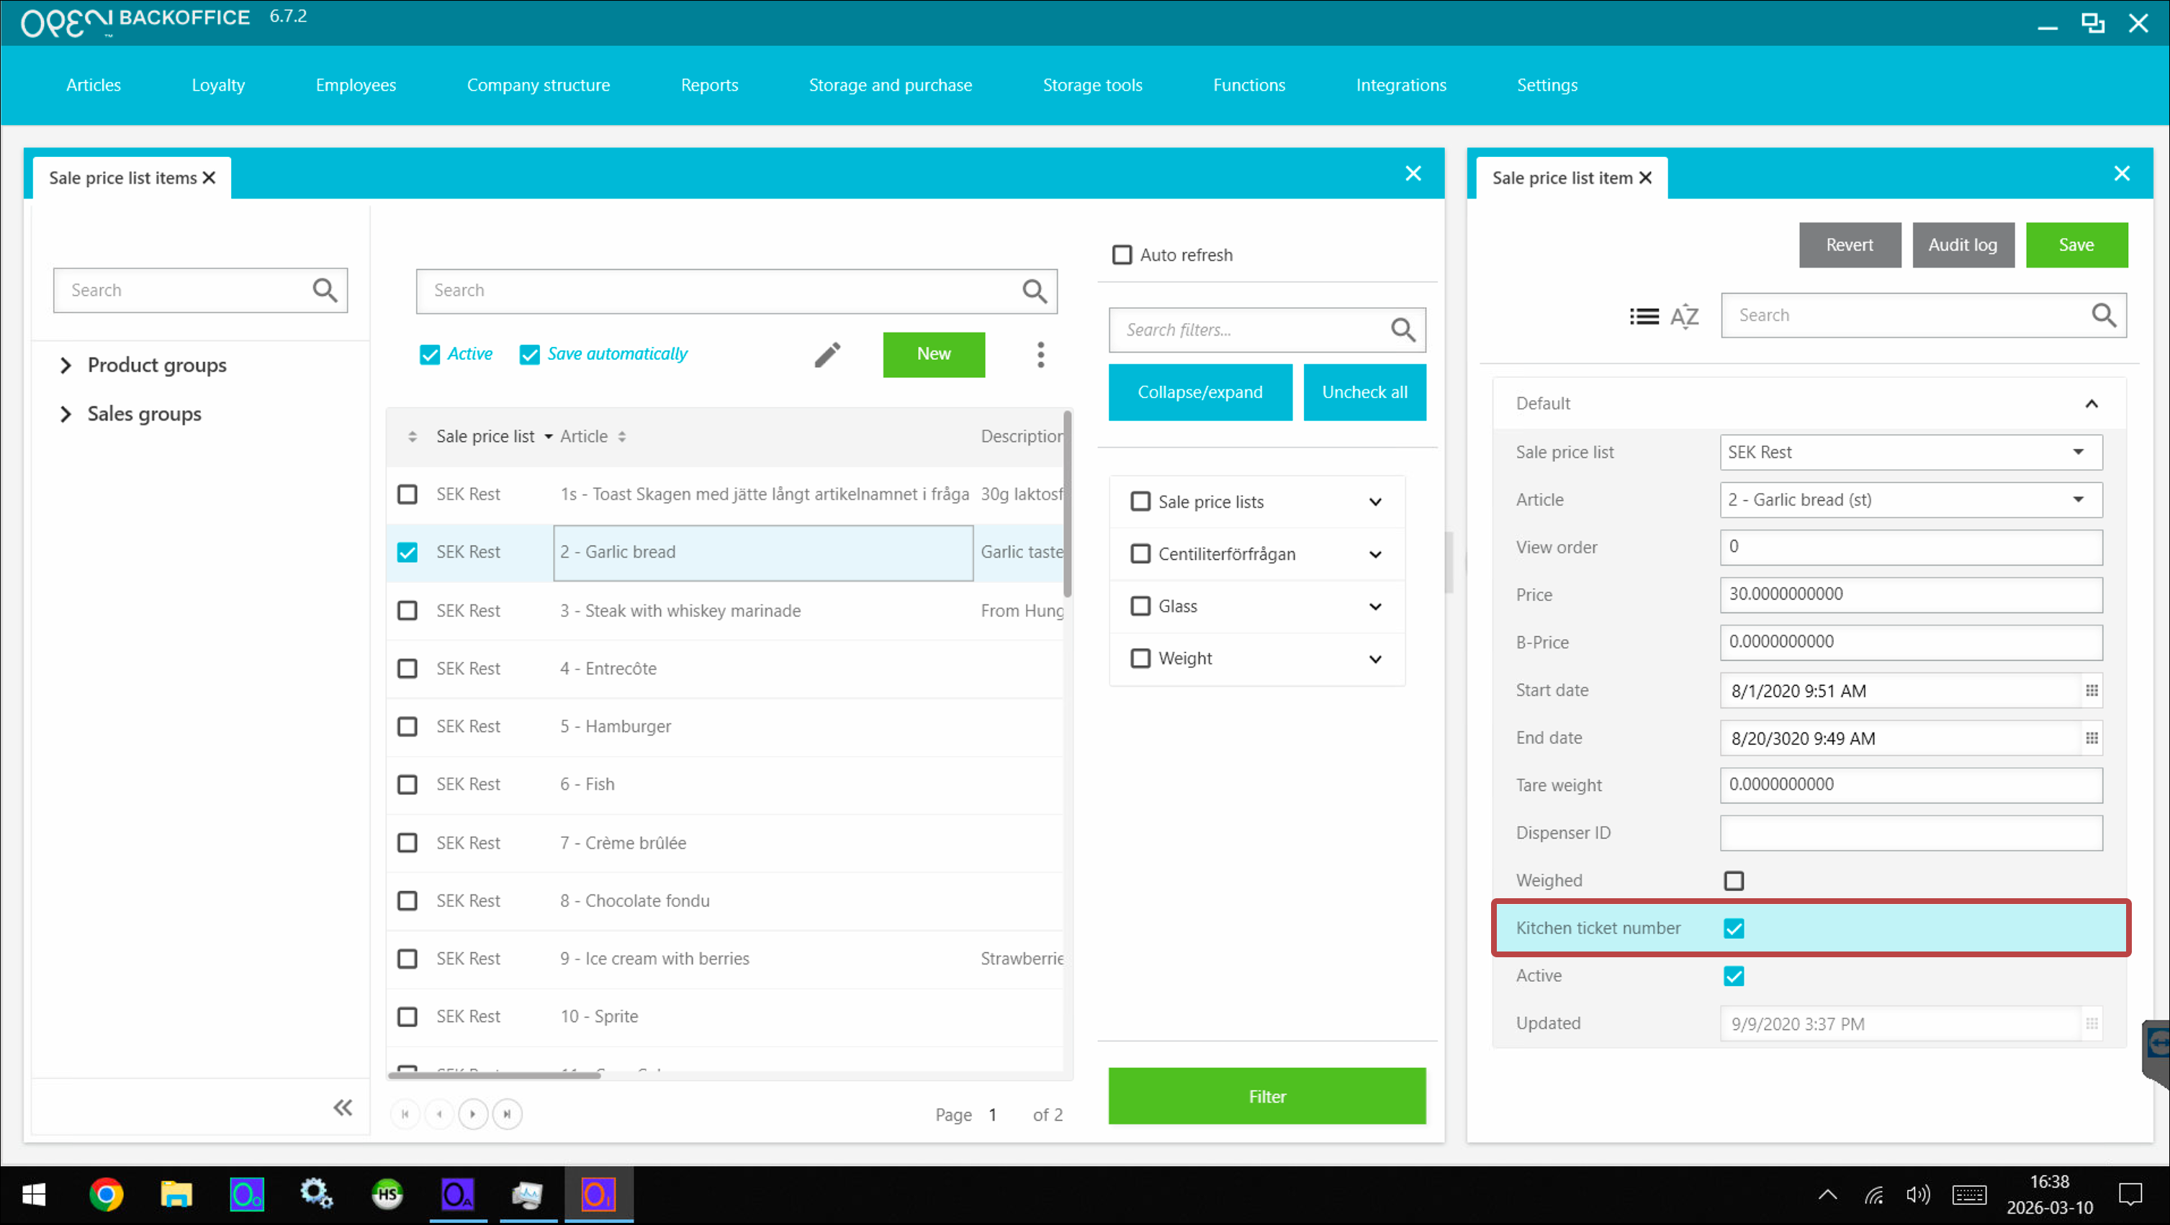The width and height of the screenshot is (2170, 1225).
Task: Toggle the Weighed checkbox
Action: [x=1734, y=881]
